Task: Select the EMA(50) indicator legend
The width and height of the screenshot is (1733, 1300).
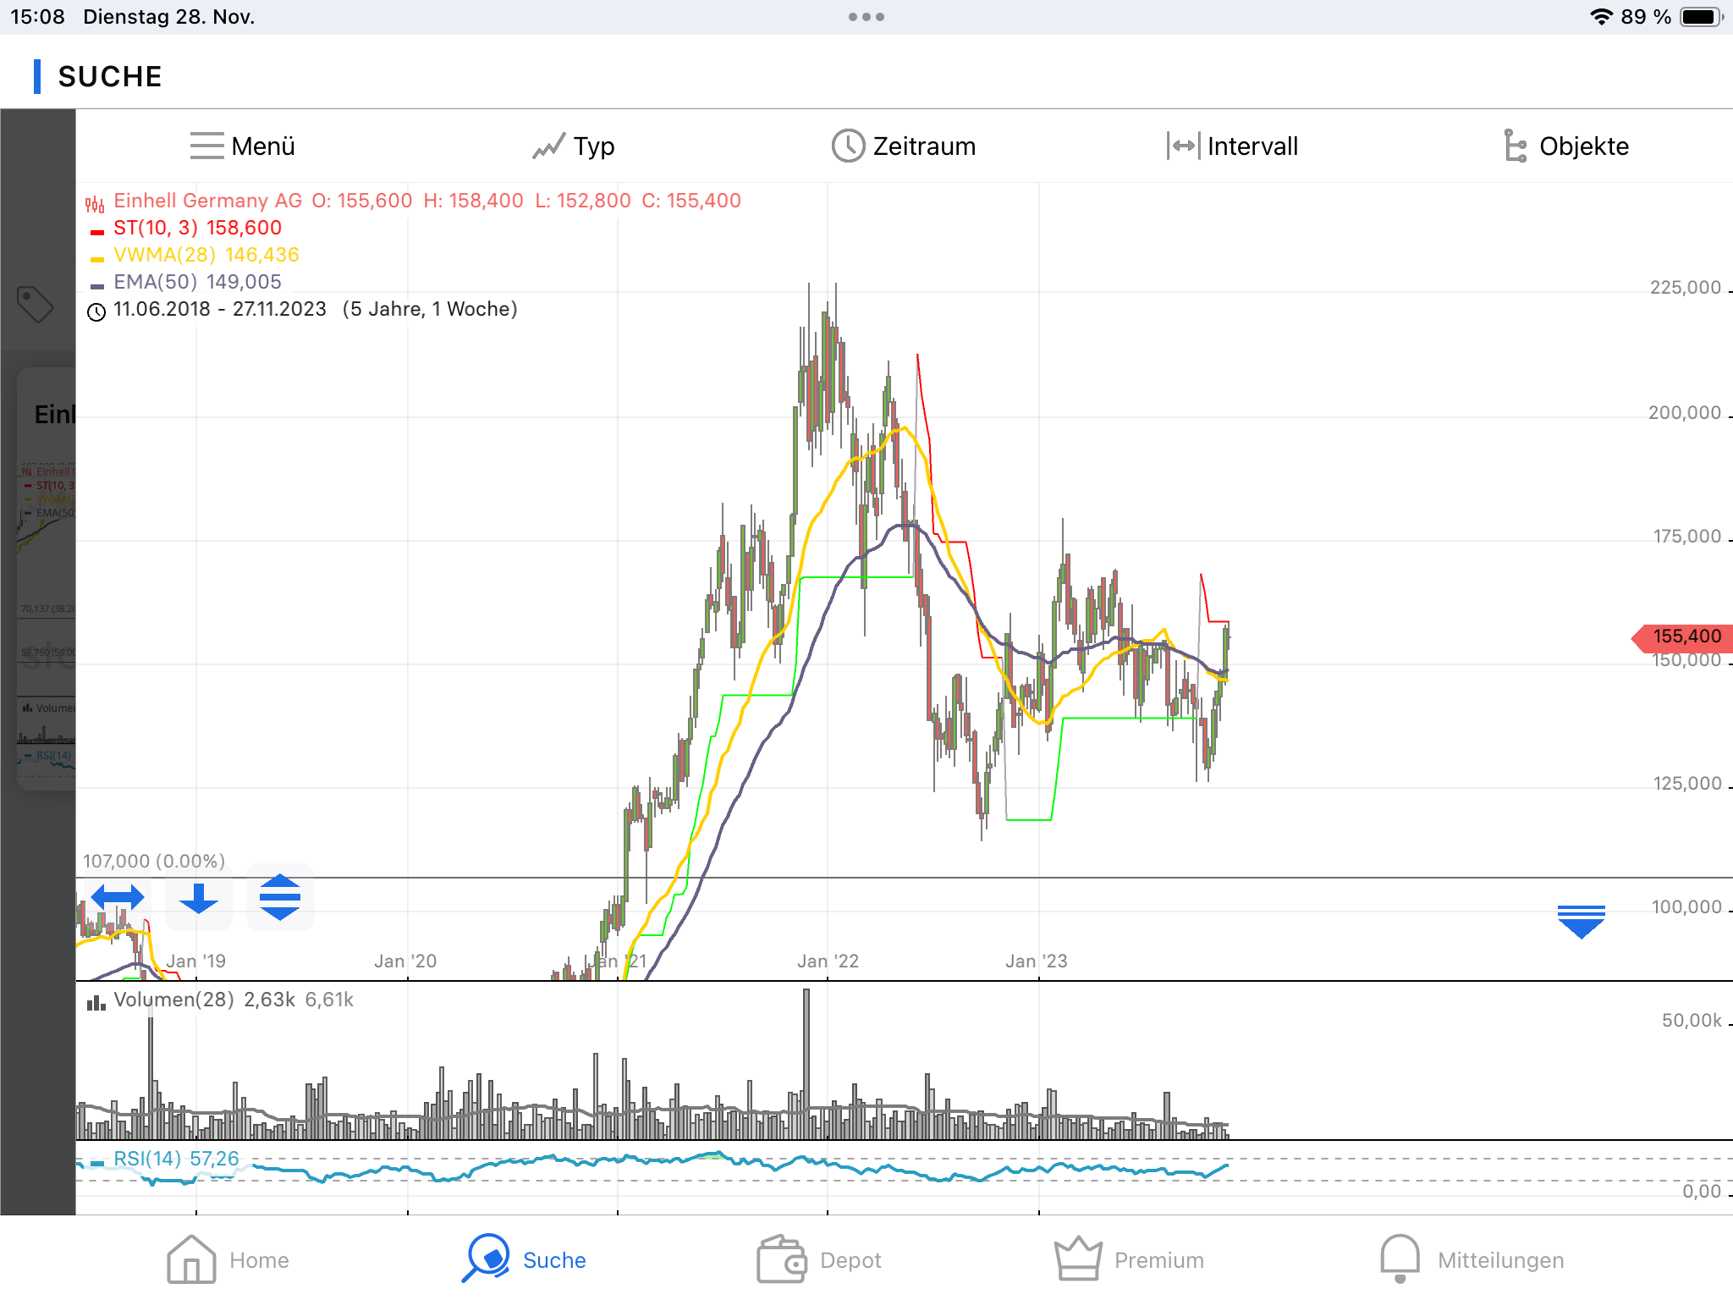Action: click(x=197, y=282)
